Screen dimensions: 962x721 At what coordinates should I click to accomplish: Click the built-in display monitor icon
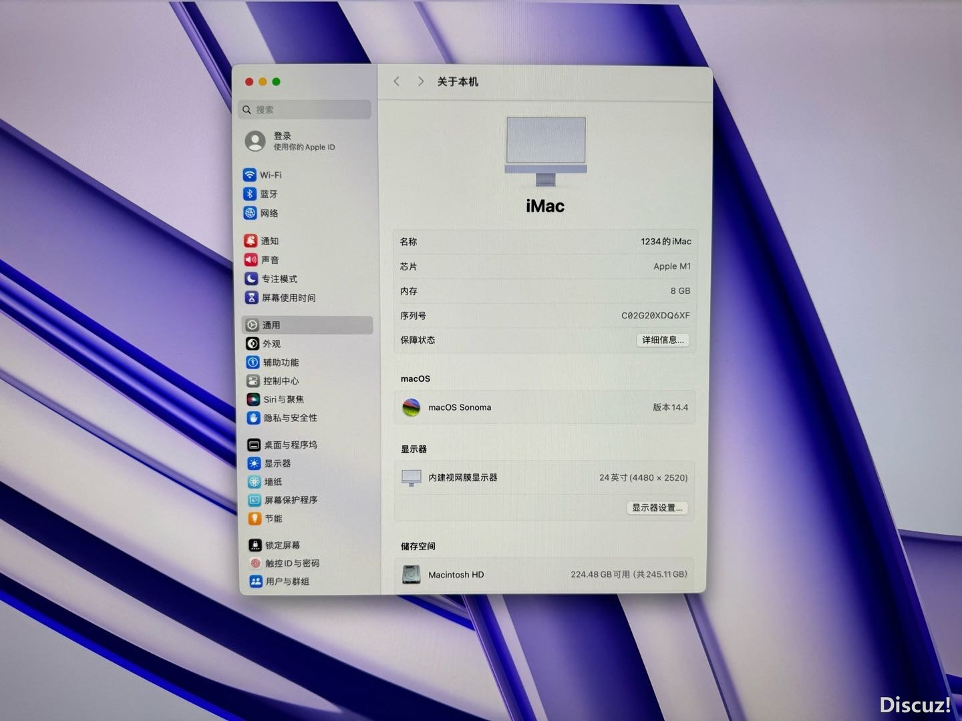coord(412,478)
